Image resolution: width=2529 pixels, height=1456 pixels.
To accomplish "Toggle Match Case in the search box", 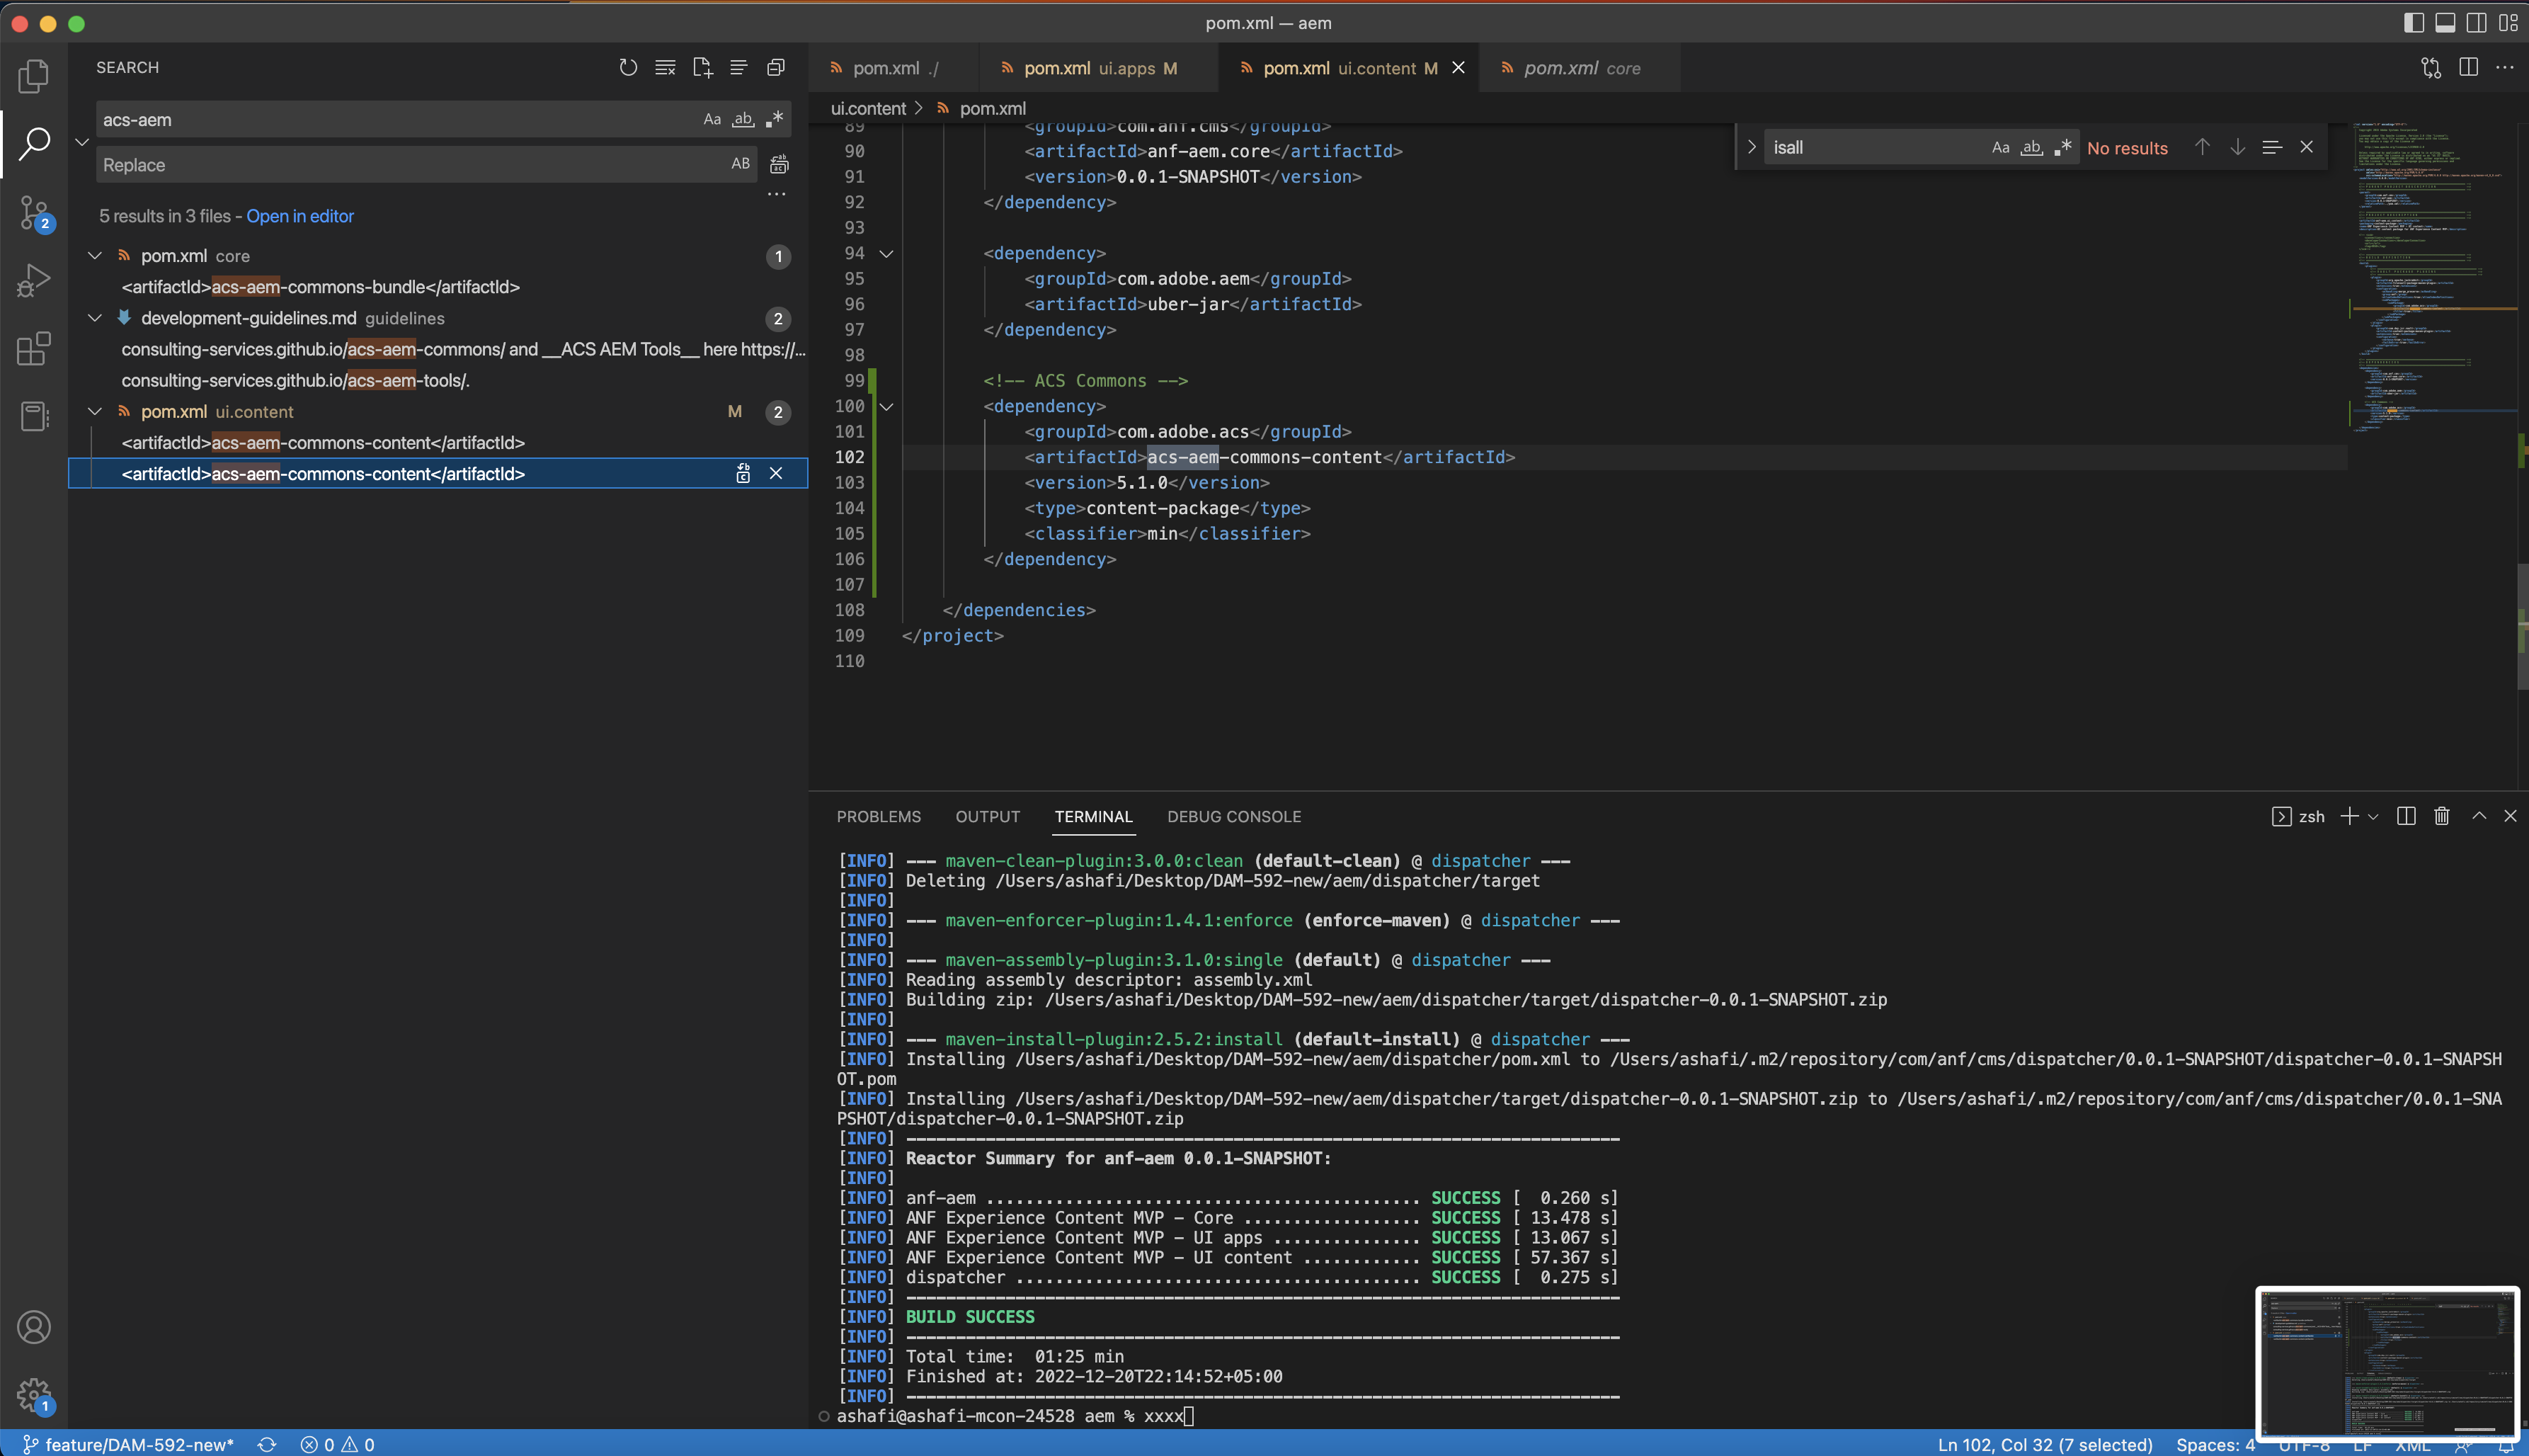I will click(x=712, y=119).
